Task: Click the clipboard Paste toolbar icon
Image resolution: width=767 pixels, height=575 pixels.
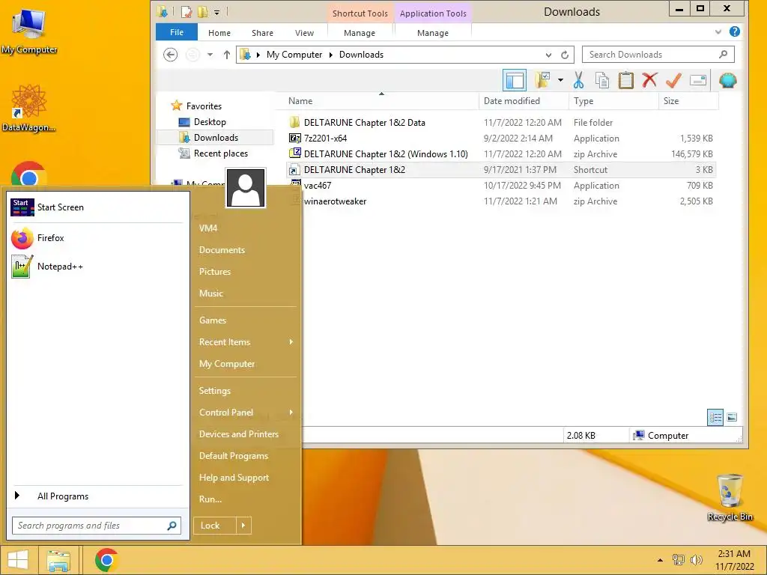Action: (625, 80)
